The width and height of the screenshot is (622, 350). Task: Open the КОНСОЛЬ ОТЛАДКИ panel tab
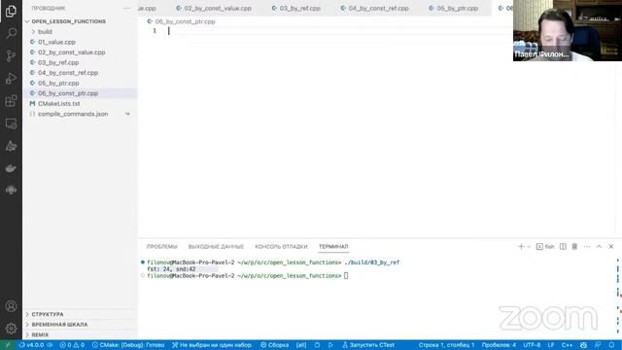281,247
